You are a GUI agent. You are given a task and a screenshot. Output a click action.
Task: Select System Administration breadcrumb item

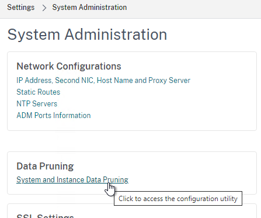[89, 8]
